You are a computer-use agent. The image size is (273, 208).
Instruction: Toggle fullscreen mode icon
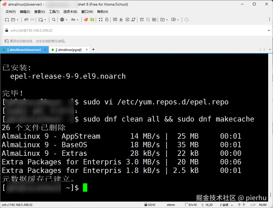tap(101, 20)
